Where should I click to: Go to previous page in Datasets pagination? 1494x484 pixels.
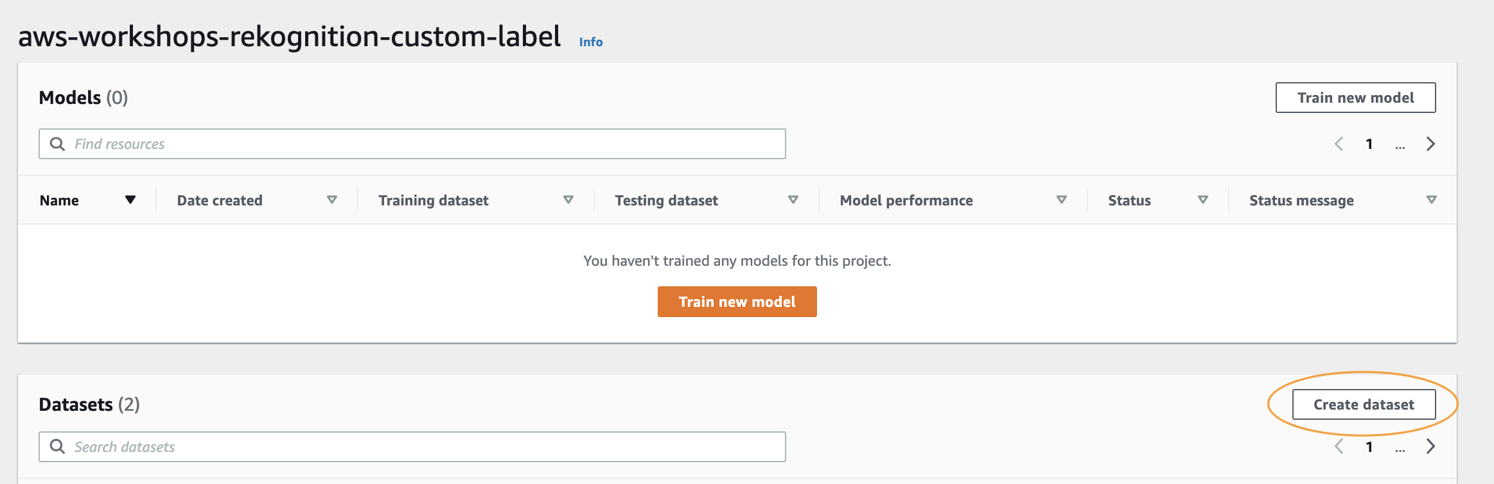[x=1339, y=447]
